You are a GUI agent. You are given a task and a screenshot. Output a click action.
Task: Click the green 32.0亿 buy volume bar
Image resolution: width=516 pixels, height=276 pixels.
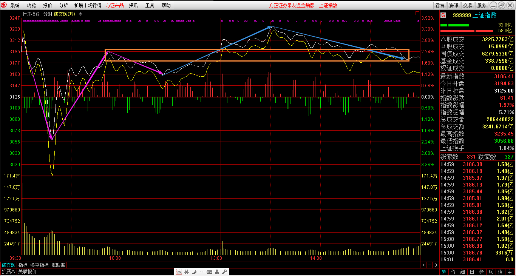tap(454, 25)
